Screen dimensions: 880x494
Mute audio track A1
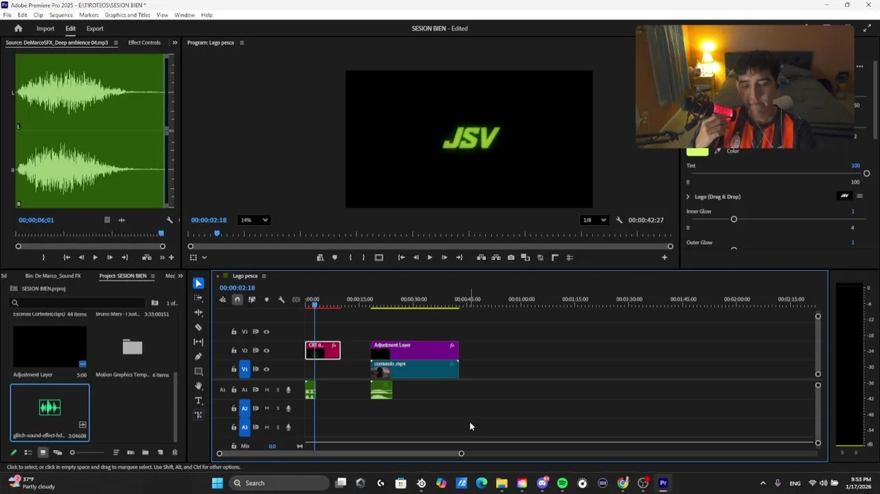coord(267,390)
